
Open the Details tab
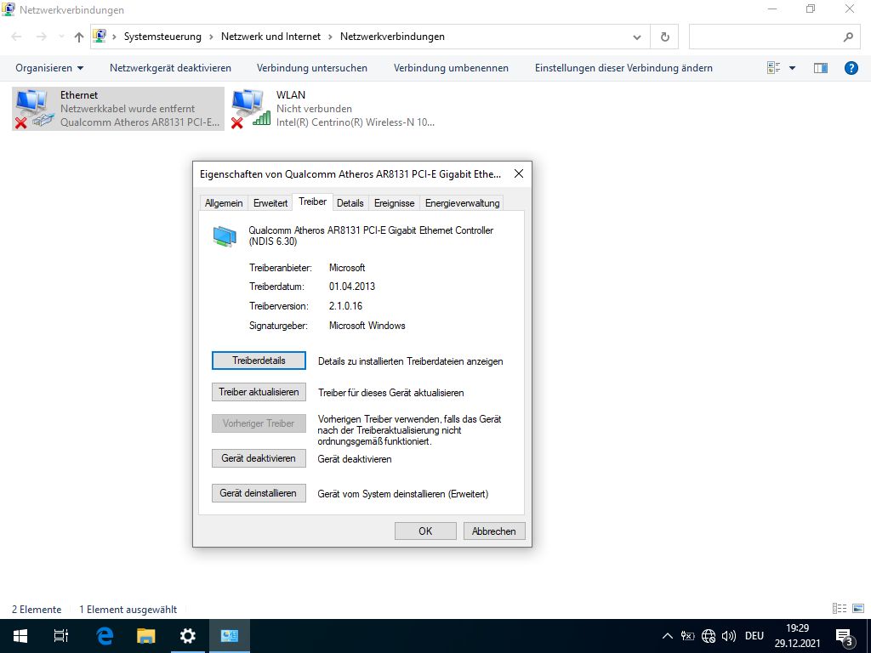click(350, 203)
